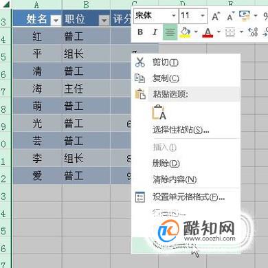The width and height of the screenshot is (268, 268).
Task: Select column A header
Action: pos(37,4)
